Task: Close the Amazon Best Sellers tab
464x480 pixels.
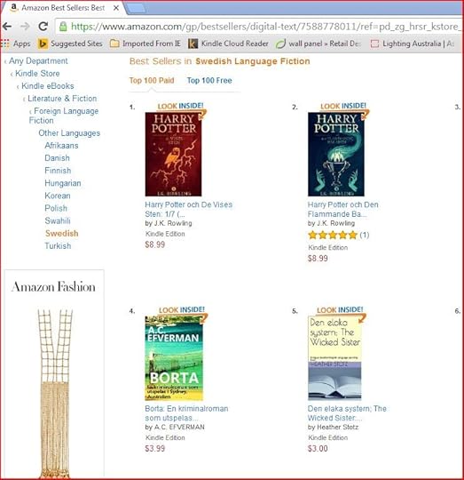Action: click(116, 8)
